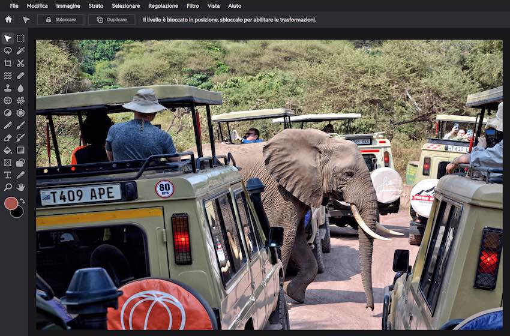Select the Brush draw tool

(x=20, y=125)
